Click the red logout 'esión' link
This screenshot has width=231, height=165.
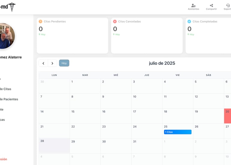pyautogui.click(x=4, y=159)
